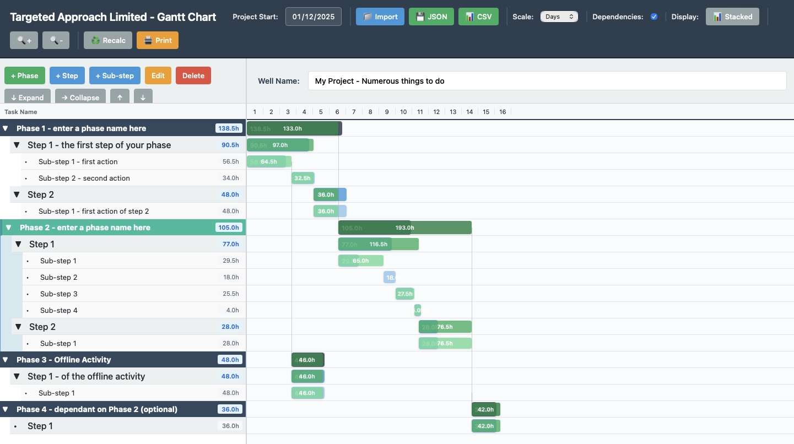This screenshot has height=444, width=794.
Task: Click the bar-chart icon on the Stacked button
Action: tap(719, 17)
